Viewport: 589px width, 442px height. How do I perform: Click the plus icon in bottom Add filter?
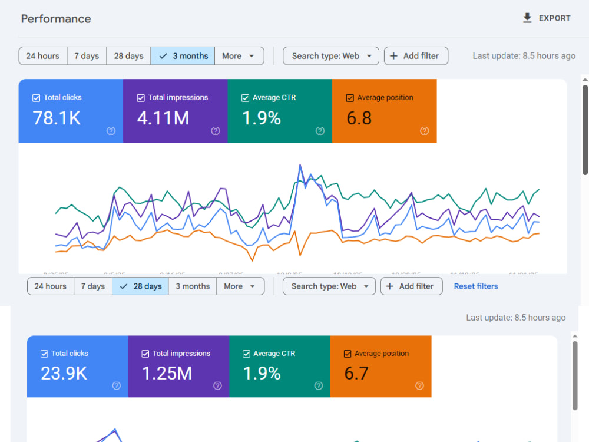(x=390, y=286)
